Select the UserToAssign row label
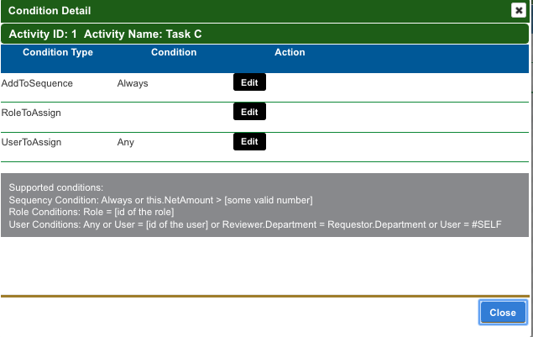The image size is (533, 337). coord(31,142)
